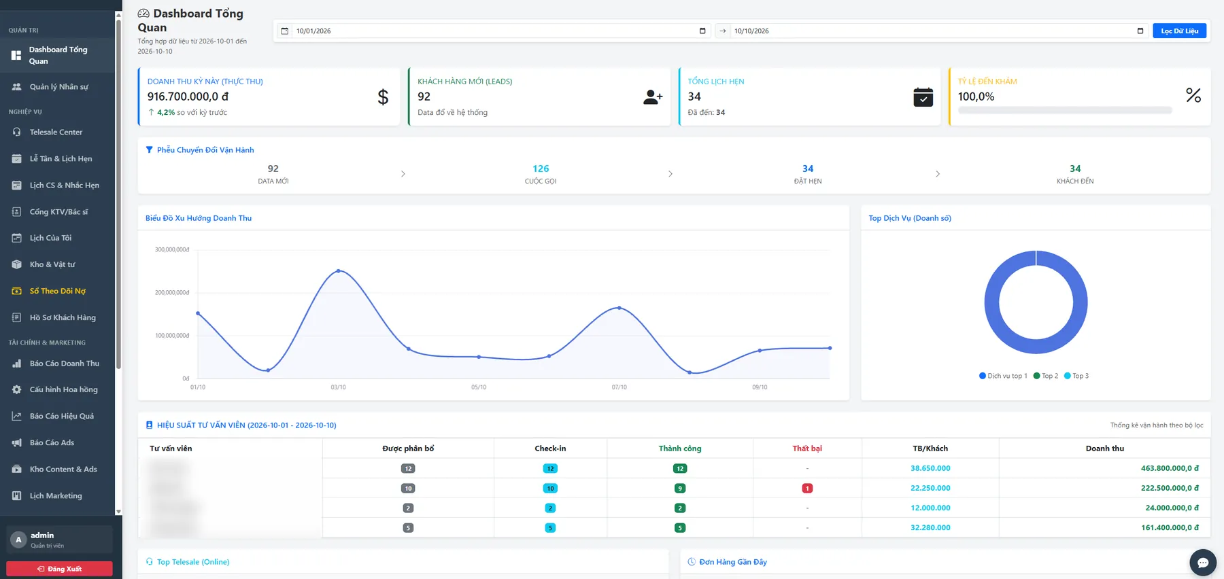The image size is (1224, 579).
Task: Click the Kho Content & Ads icon
Action: pyautogui.click(x=17, y=469)
